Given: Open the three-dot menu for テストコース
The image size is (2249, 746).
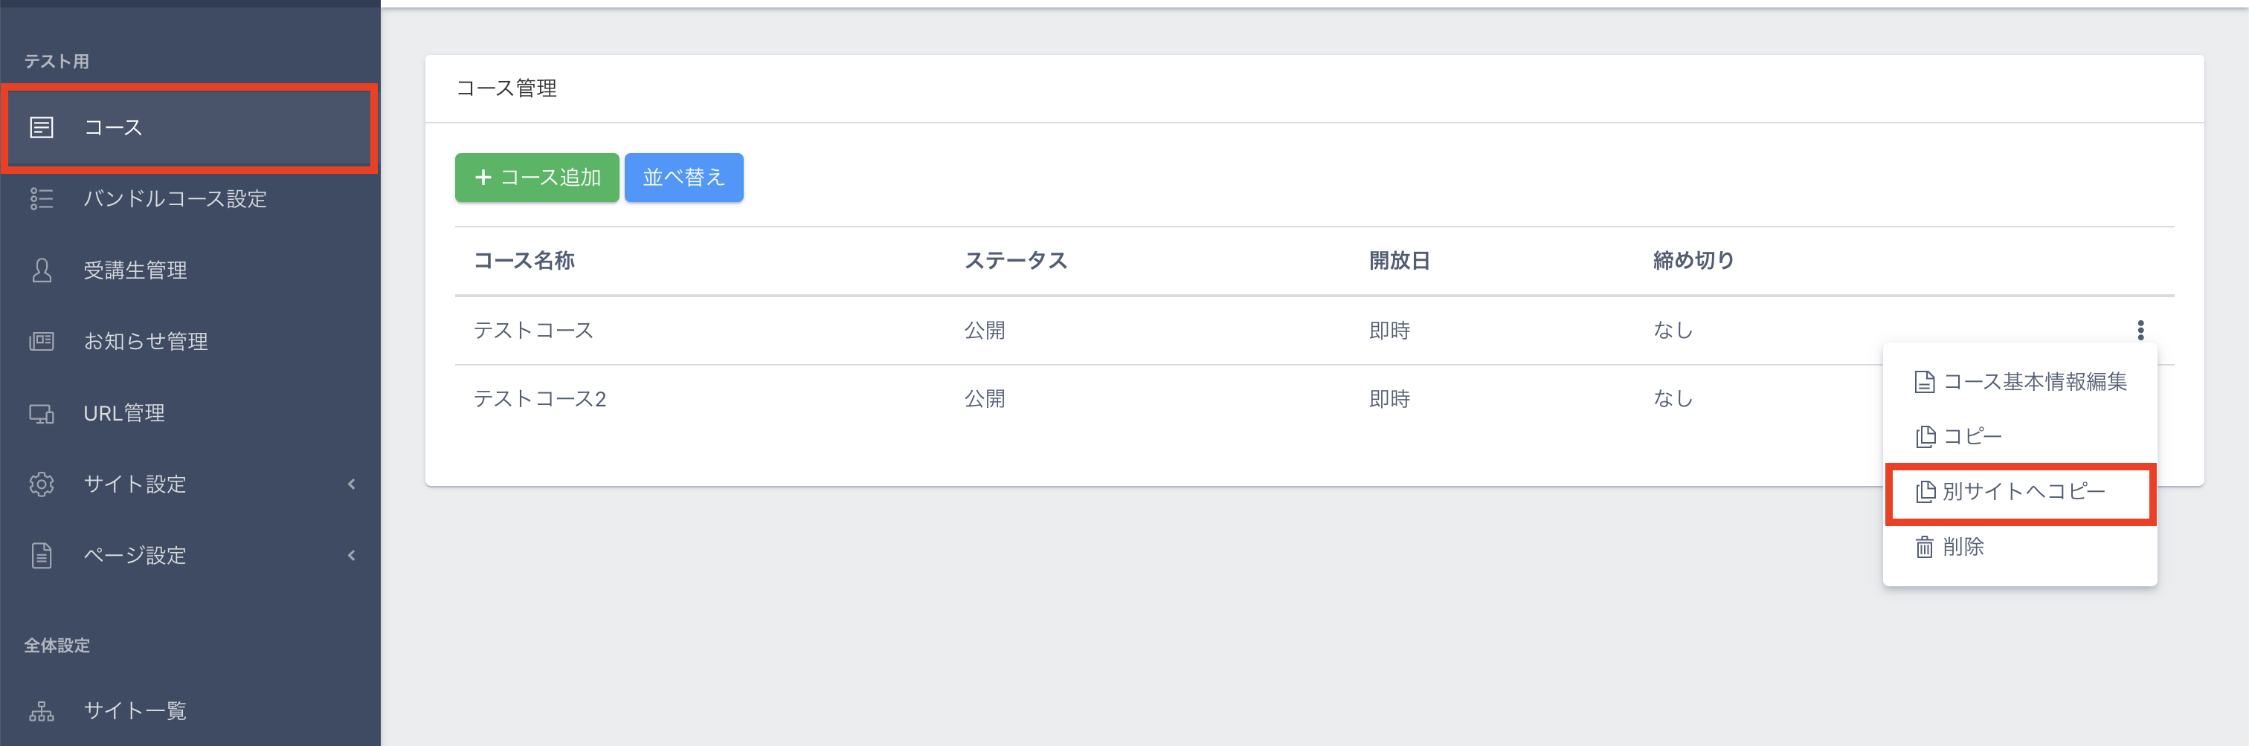Looking at the screenshot, I should pyautogui.click(x=2140, y=330).
